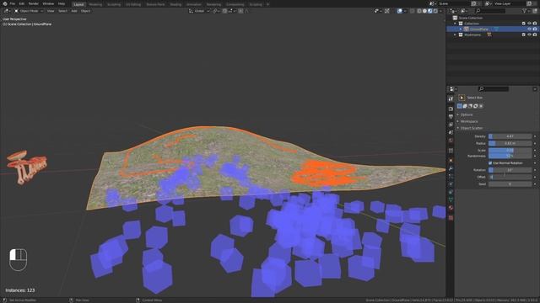Screen dimensions: 540x303
Task: Open the viewport shading options dropdown
Action: pyautogui.click(x=440, y=11)
